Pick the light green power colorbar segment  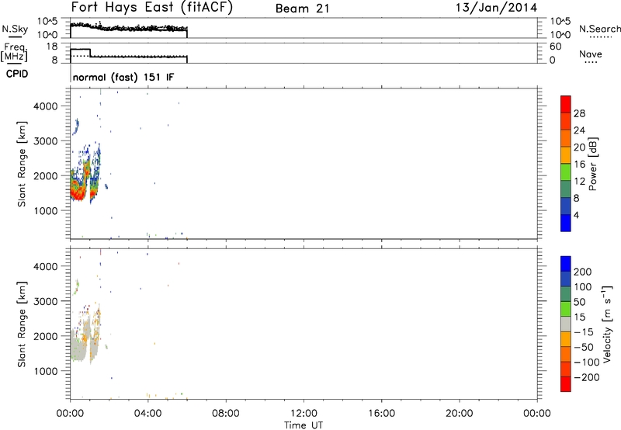click(x=566, y=172)
